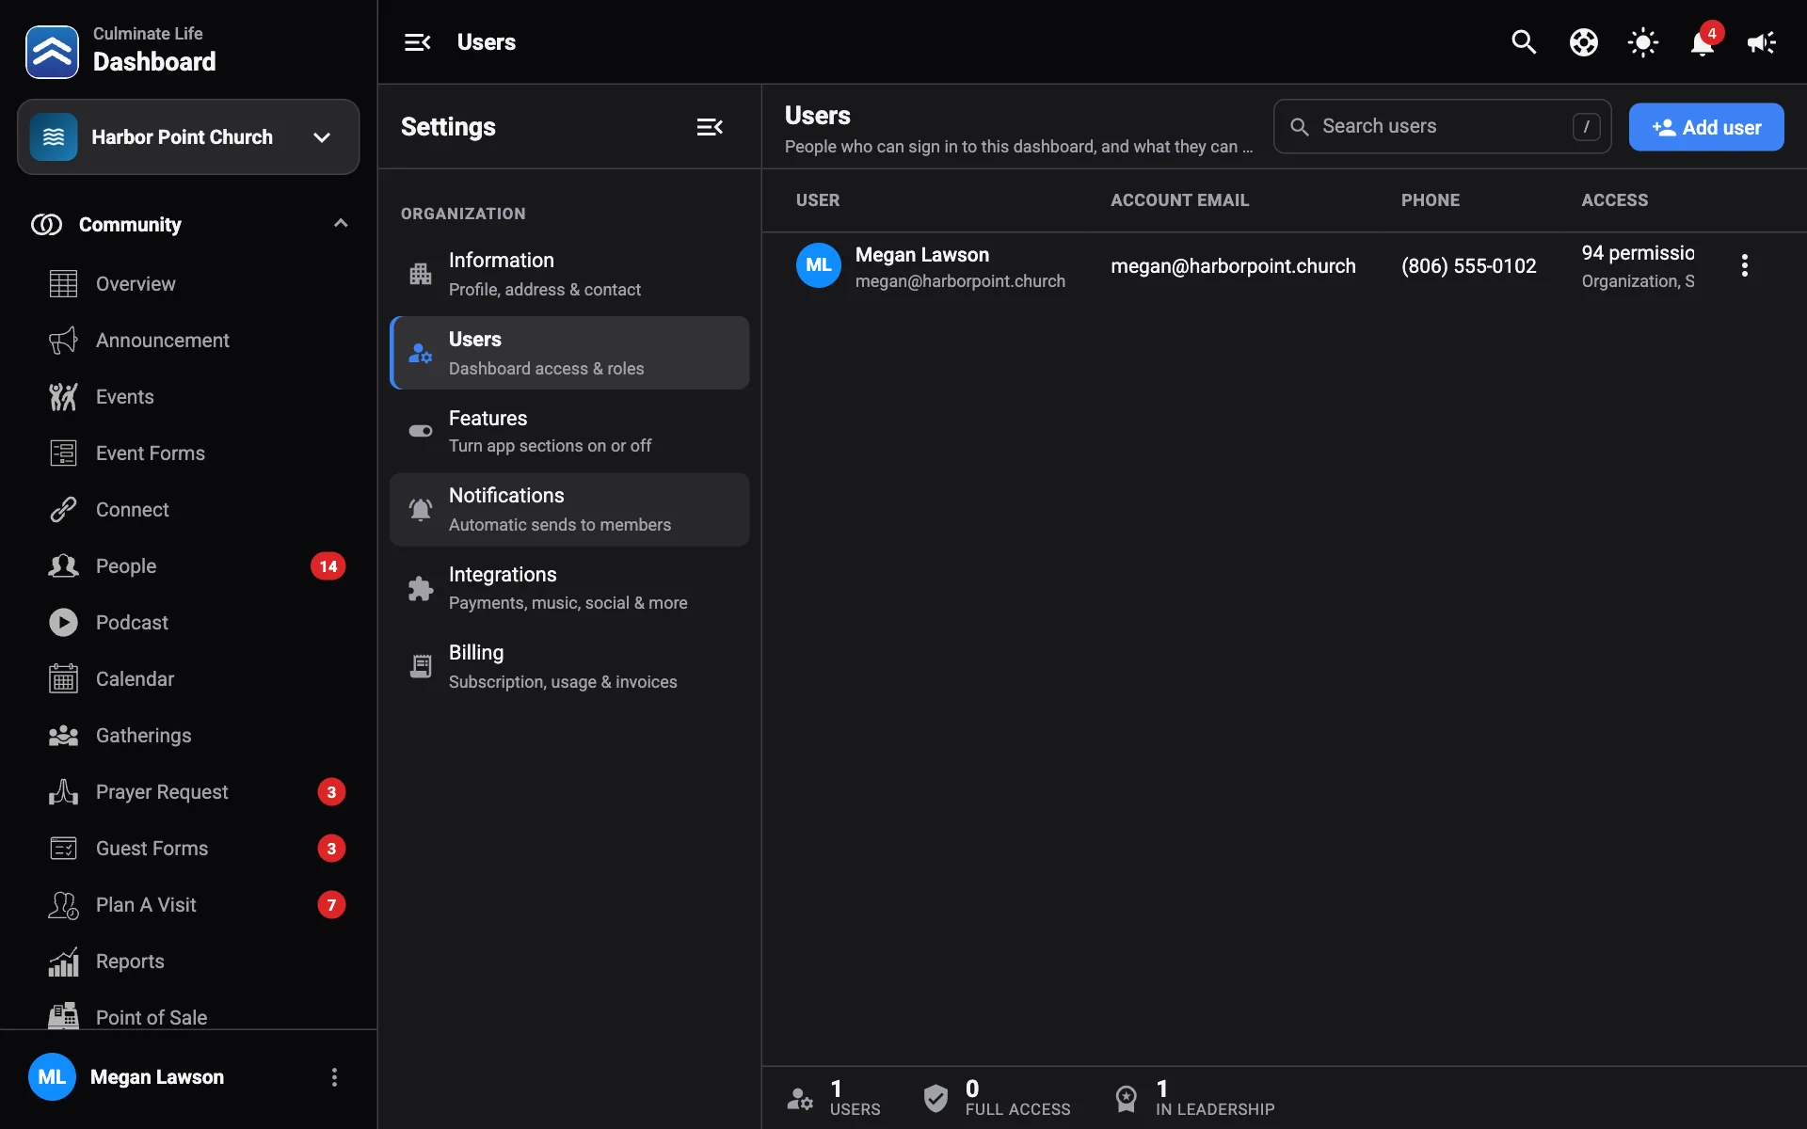
Task: Open Megan Lawson account options menu
Action: (334, 1077)
